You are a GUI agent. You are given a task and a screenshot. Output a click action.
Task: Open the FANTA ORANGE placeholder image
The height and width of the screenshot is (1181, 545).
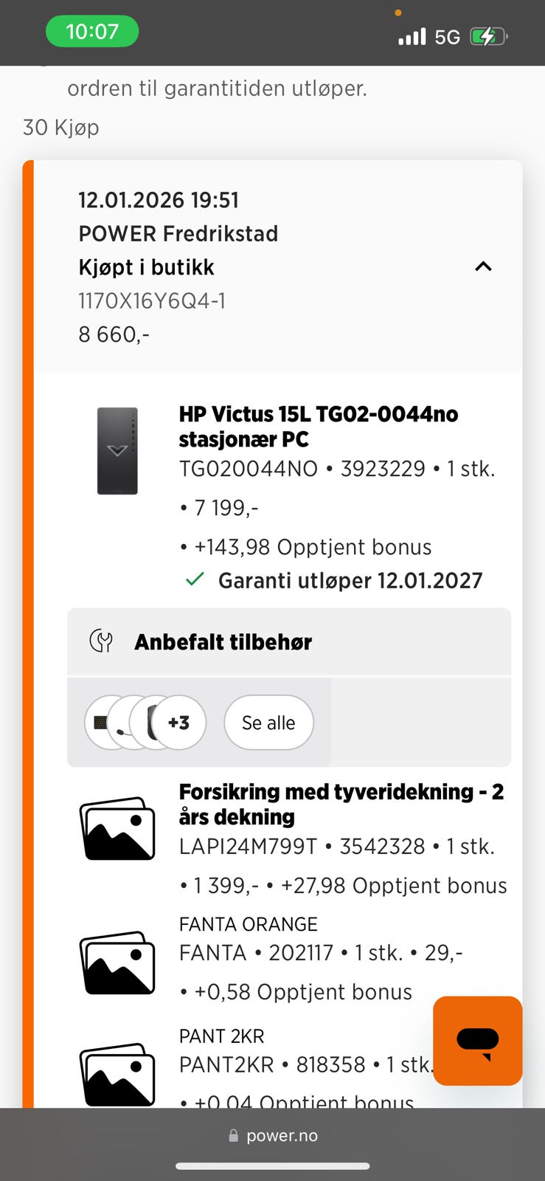coord(117,963)
